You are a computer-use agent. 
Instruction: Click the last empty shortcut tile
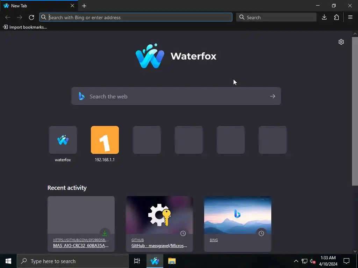pos(273,140)
